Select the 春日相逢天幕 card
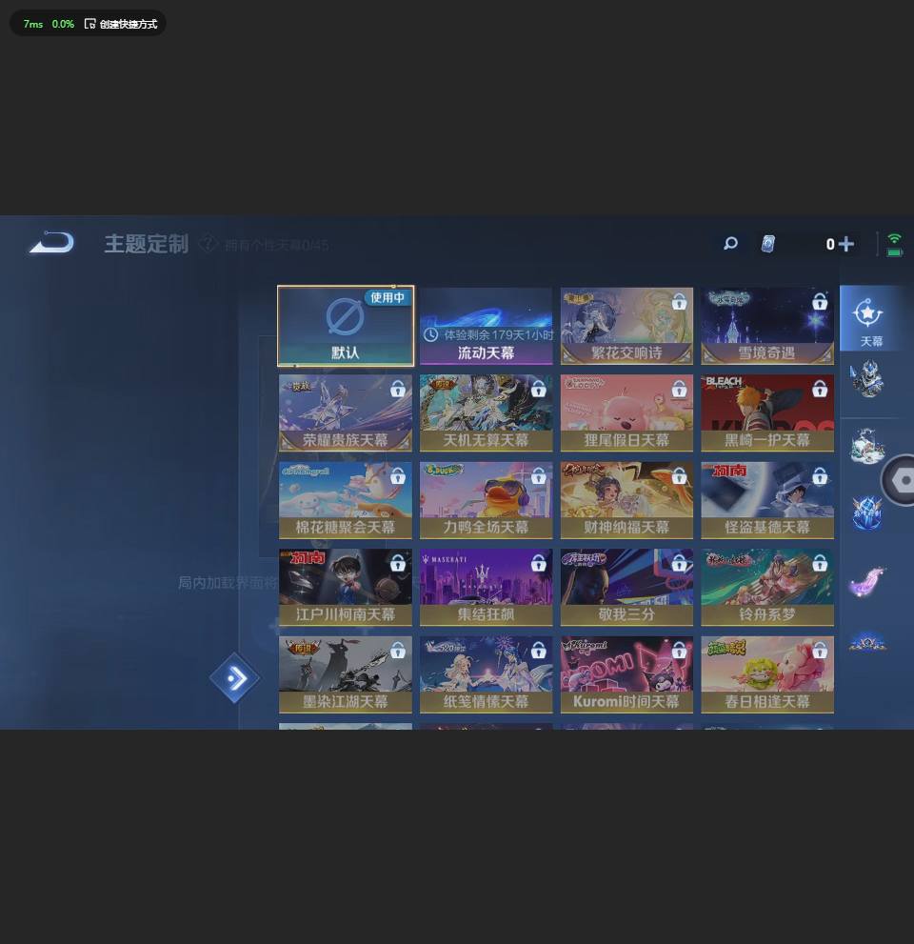This screenshot has height=944, width=914. pyautogui.click(x=767, y=674)
